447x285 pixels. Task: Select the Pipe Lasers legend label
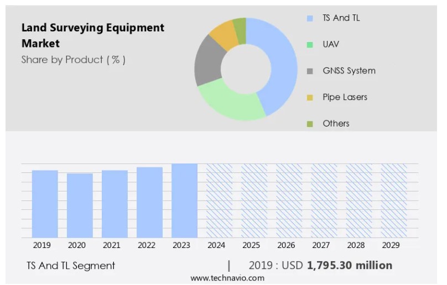[x=345, y=97]
